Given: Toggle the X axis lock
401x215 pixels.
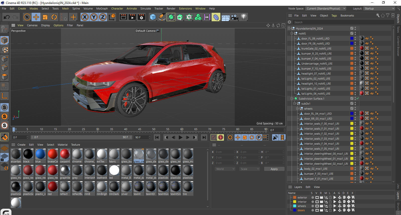Looking at the screenshot, I should 85,17.
